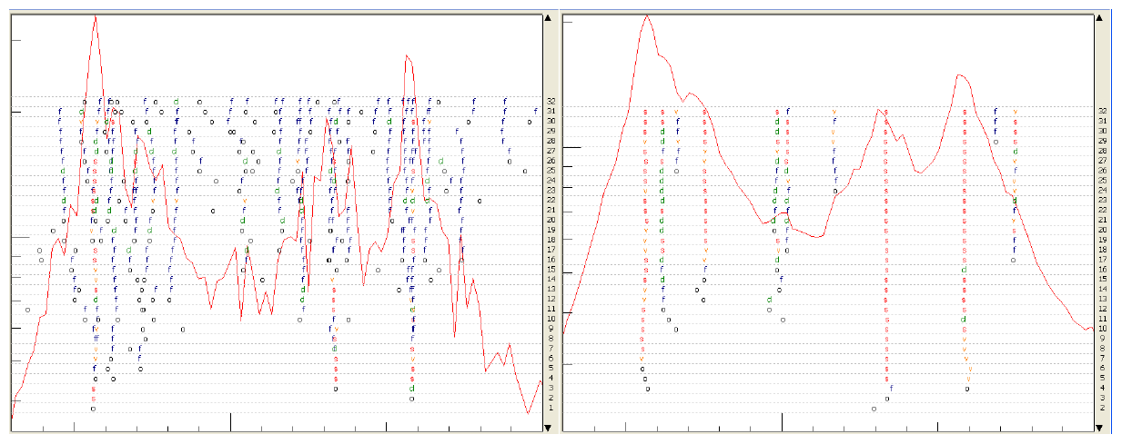
Task: Click the right chart's vertical scrollbar track
Action: [1101, 218]
